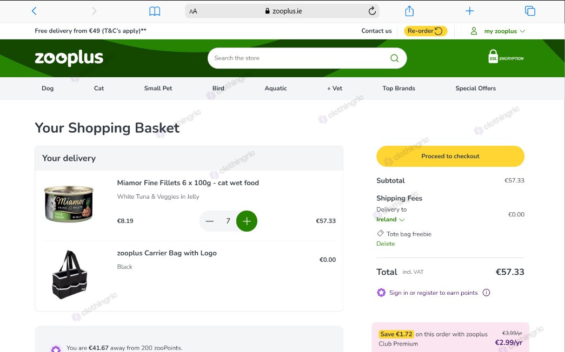The height and width of the screenshot is (352, 565).
Task: Open the zooplus Carrier Bag thumbnail
Action: pyautogui.click(x=70, y=275)
